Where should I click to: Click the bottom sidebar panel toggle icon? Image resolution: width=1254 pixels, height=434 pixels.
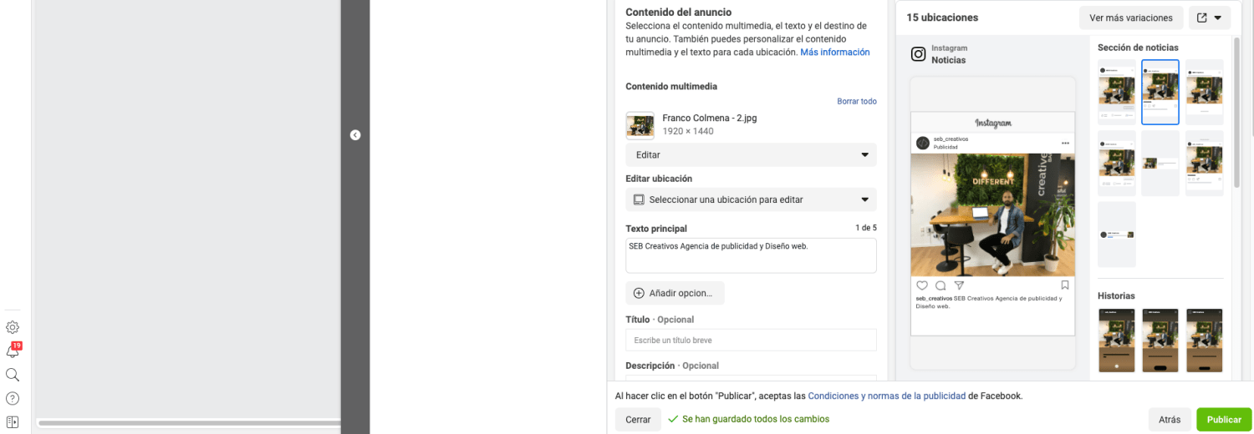13,421
